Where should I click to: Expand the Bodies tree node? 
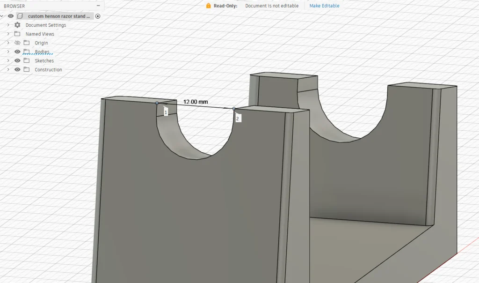[x=8, y=52]
